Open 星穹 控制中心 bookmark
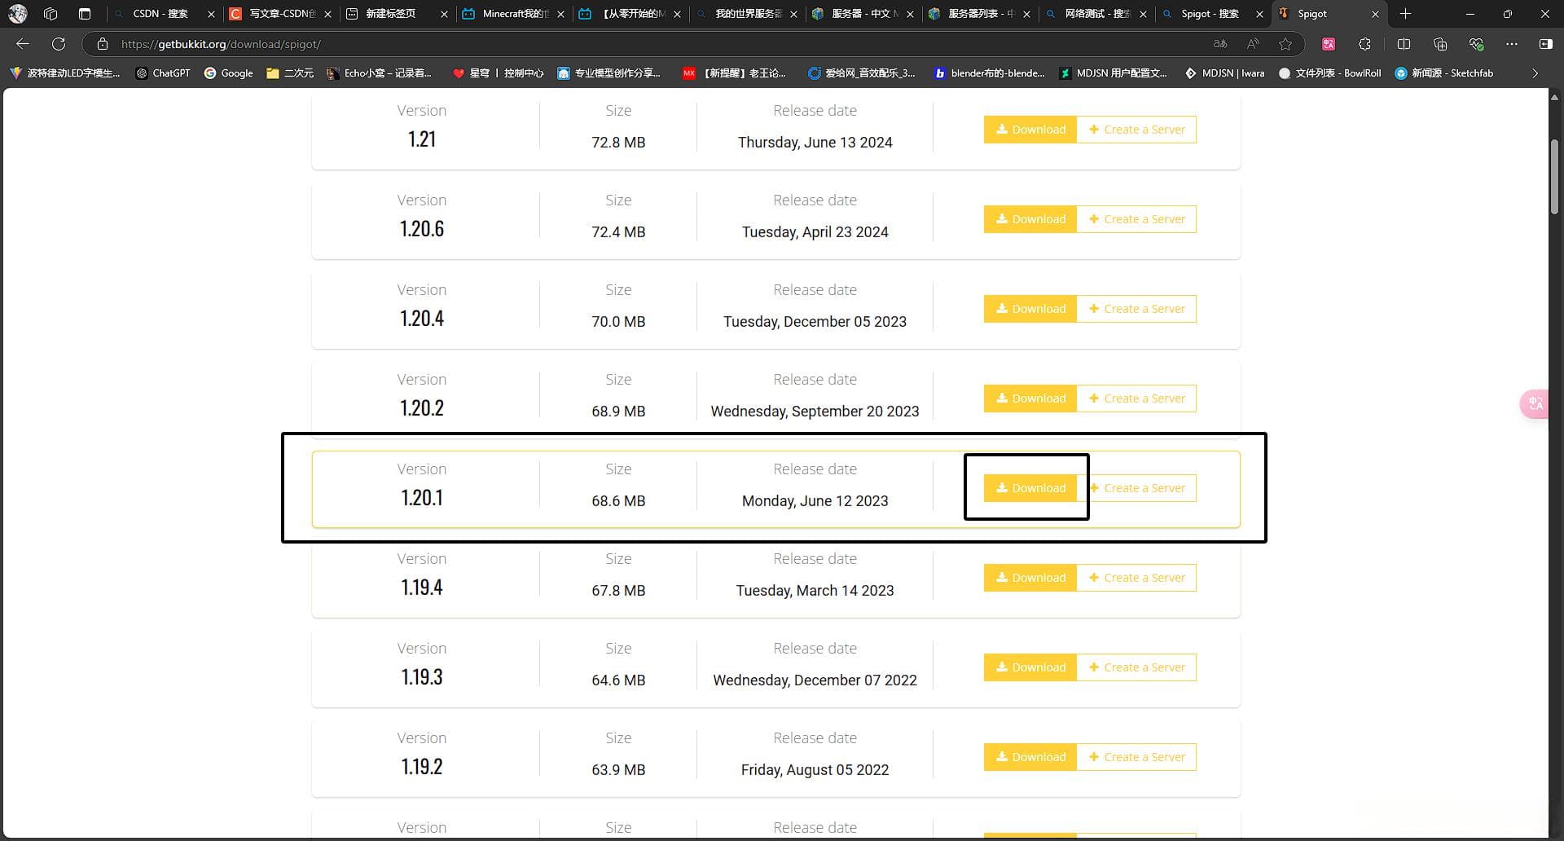Viewport: 1564px width, 841px height. pos(499,73)
